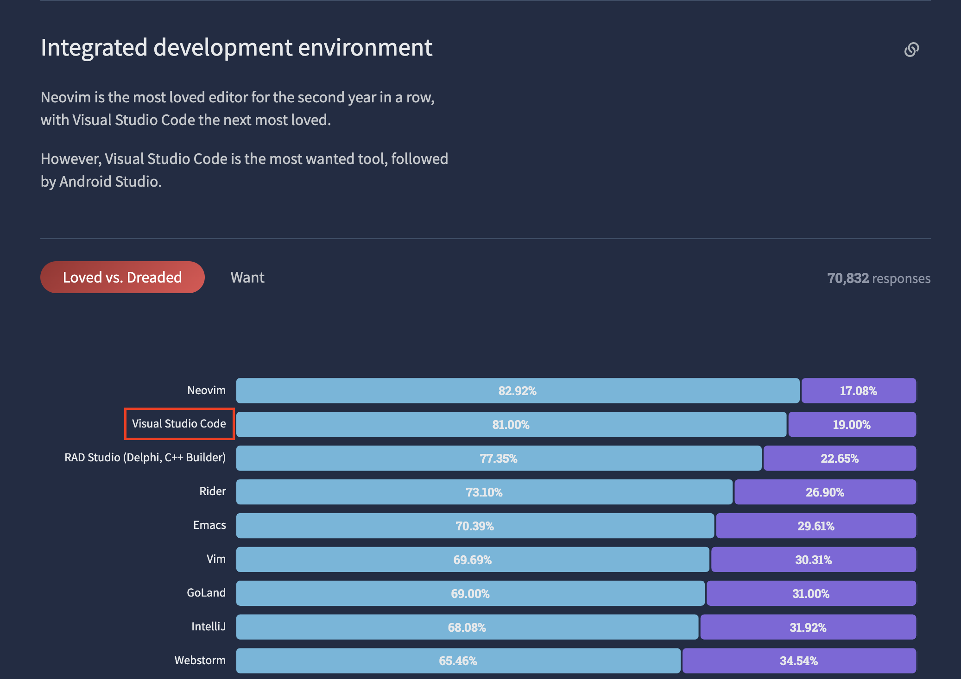Select the Loved vs. Dreaded pill button

point(122,277)
